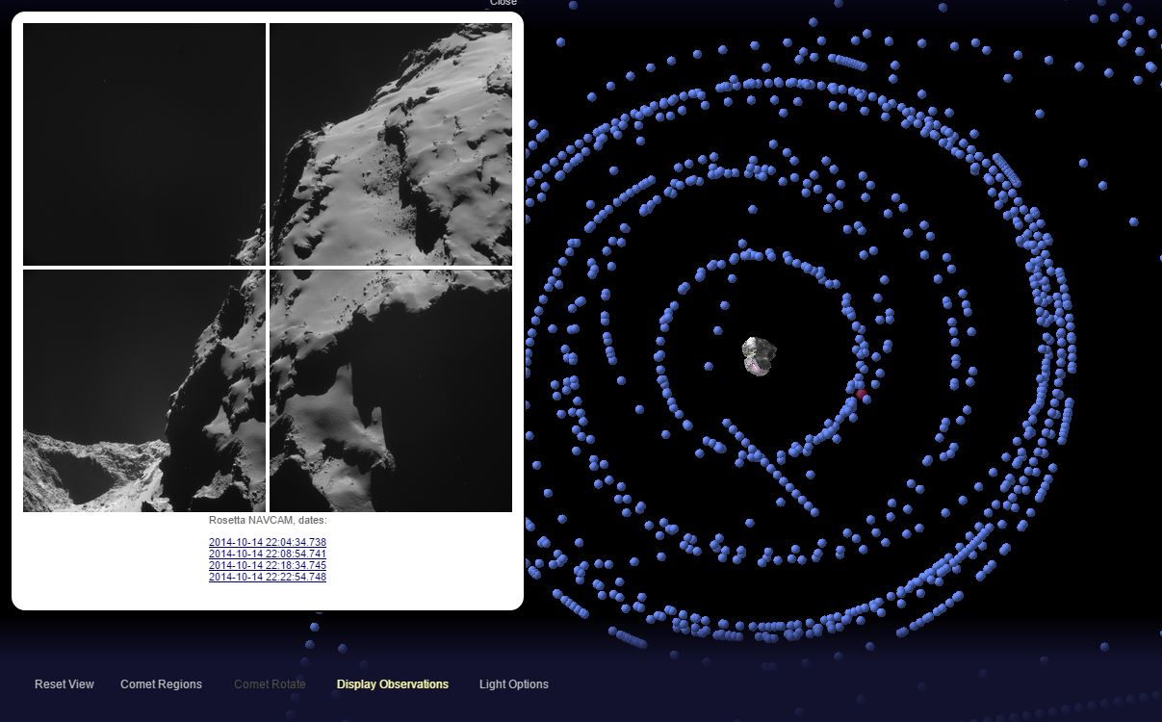The image size is (1162, 722).
Task: View the bottom-right NAVCAM image tile
Action: [391, 391]
